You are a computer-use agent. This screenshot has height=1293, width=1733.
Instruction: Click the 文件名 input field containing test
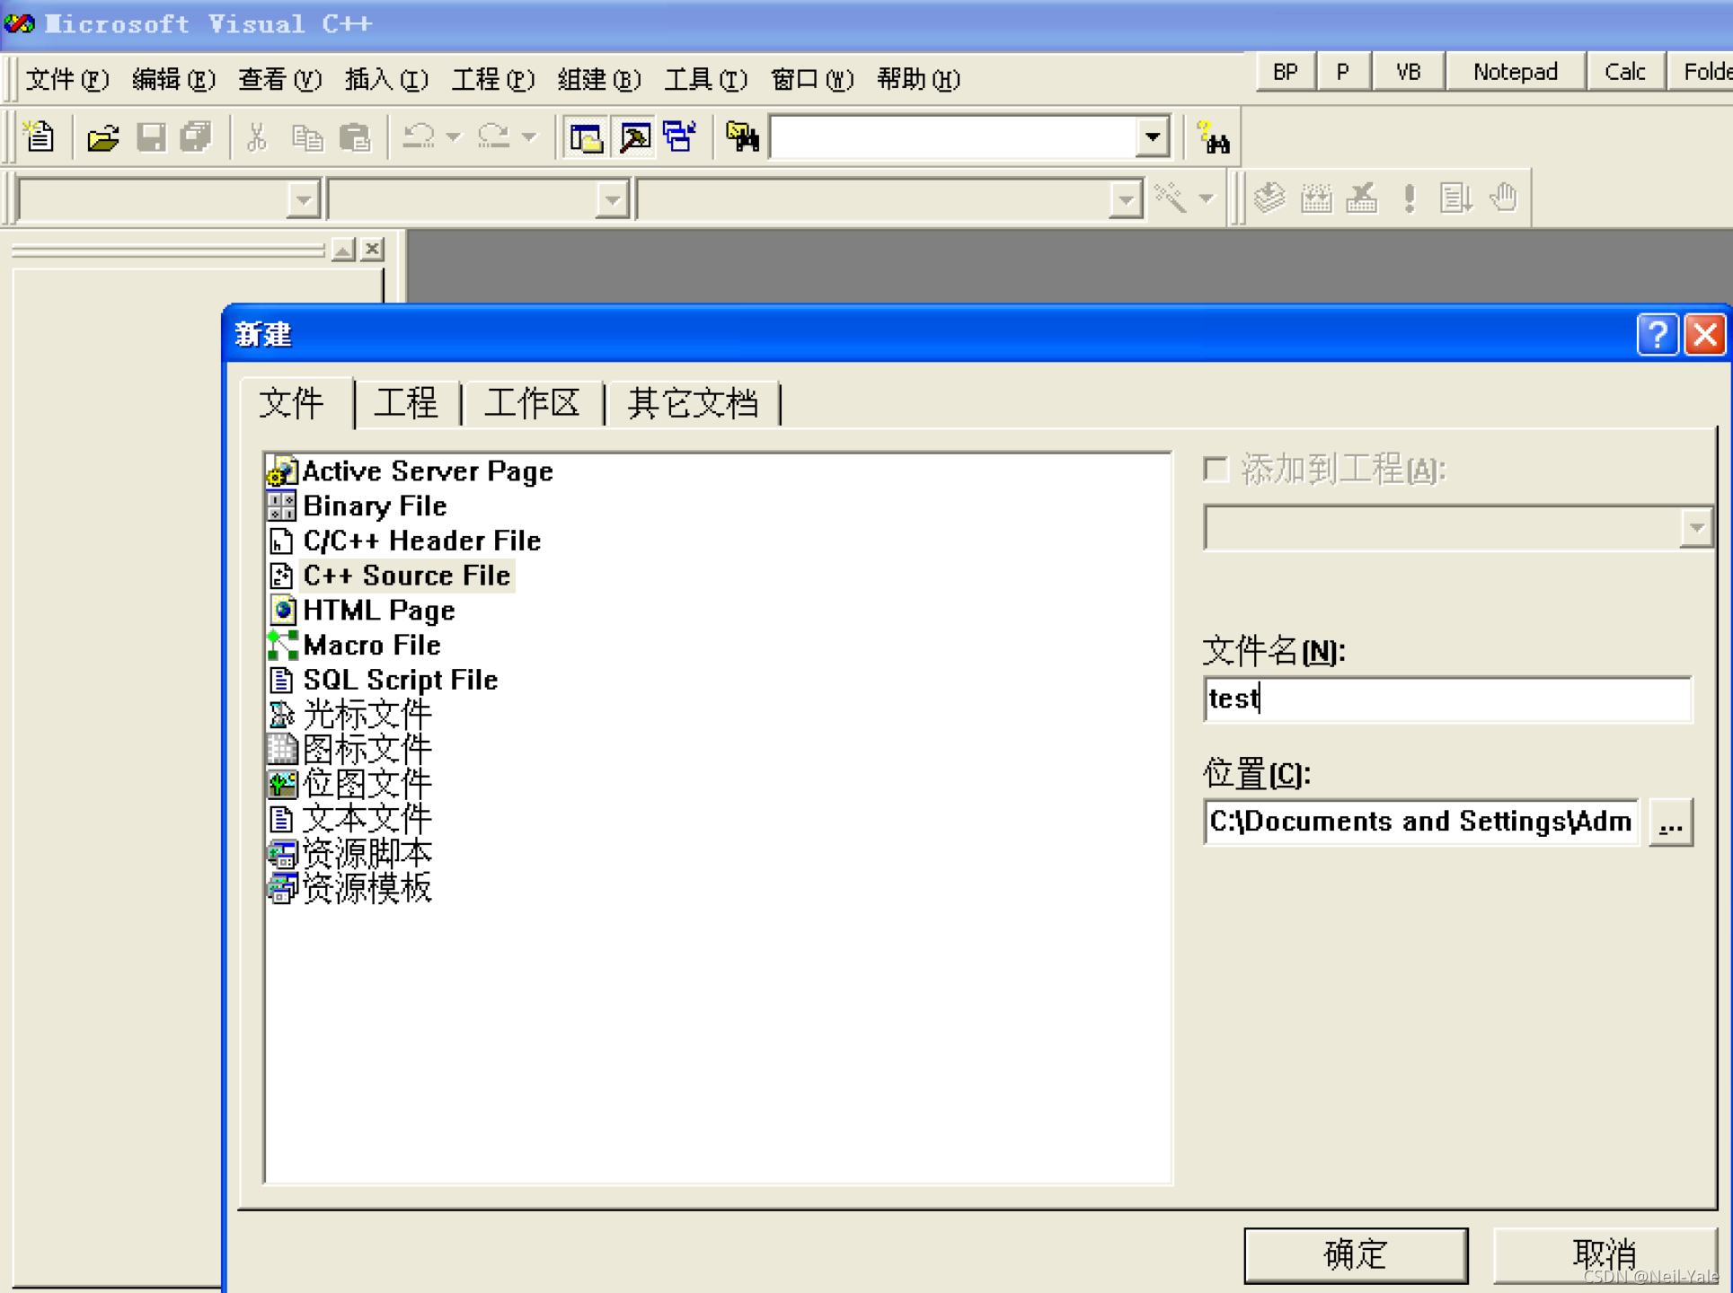point(1446,699)
